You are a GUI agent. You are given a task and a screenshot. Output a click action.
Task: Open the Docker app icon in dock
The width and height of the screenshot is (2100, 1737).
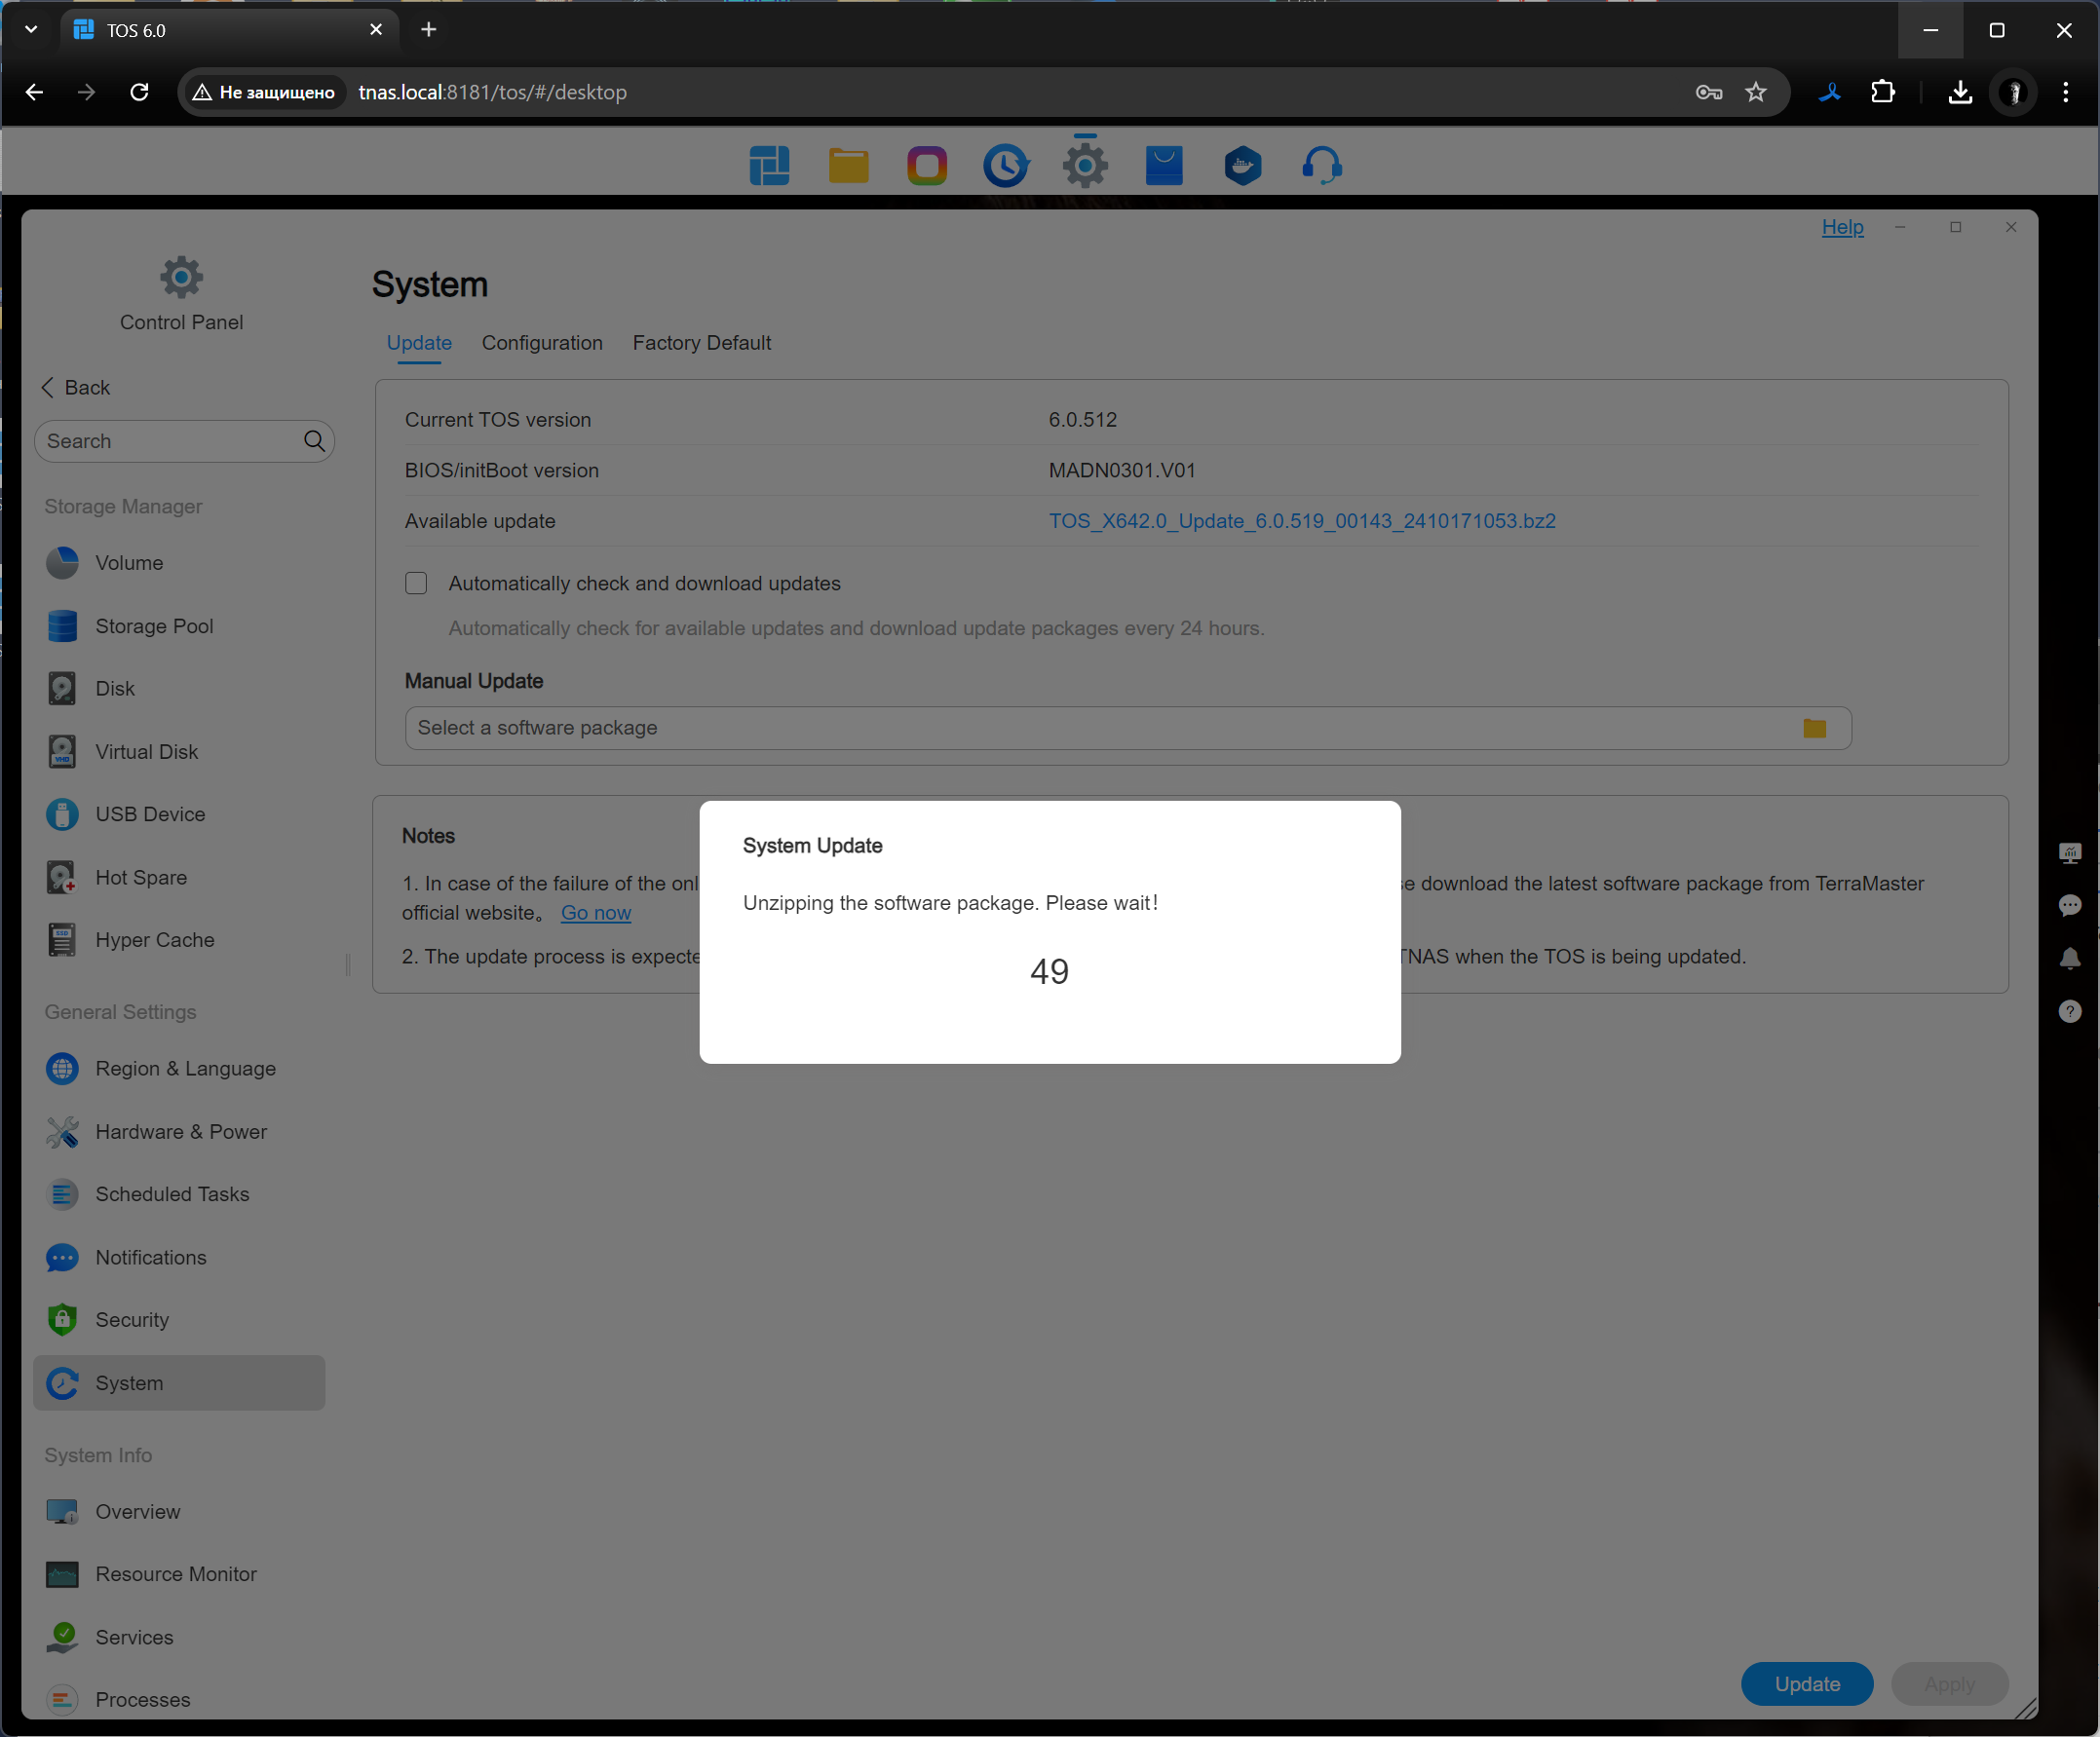pyautogui.click(x=1242, y=165)
